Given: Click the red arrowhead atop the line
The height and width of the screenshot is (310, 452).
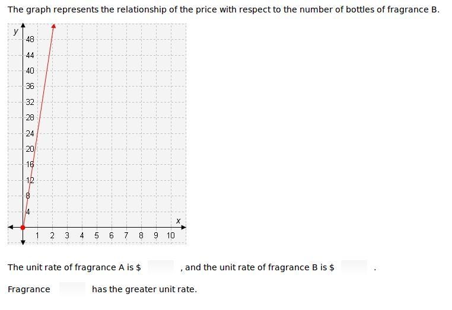Looking at the screenshot, I should click(53, 26).
